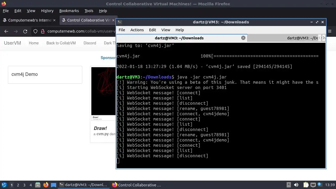Open the removable media eject tray icon
Image resolution: width=336 pixels, height=189 pixels.
tap(288, 185)
